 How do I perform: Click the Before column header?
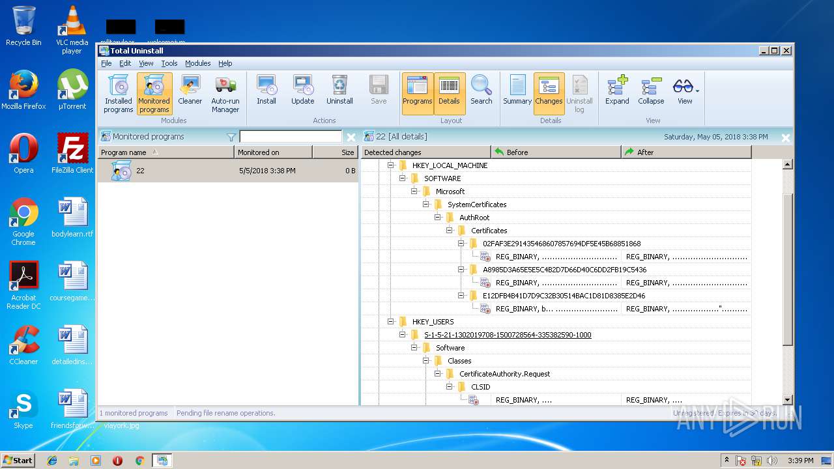556,152
